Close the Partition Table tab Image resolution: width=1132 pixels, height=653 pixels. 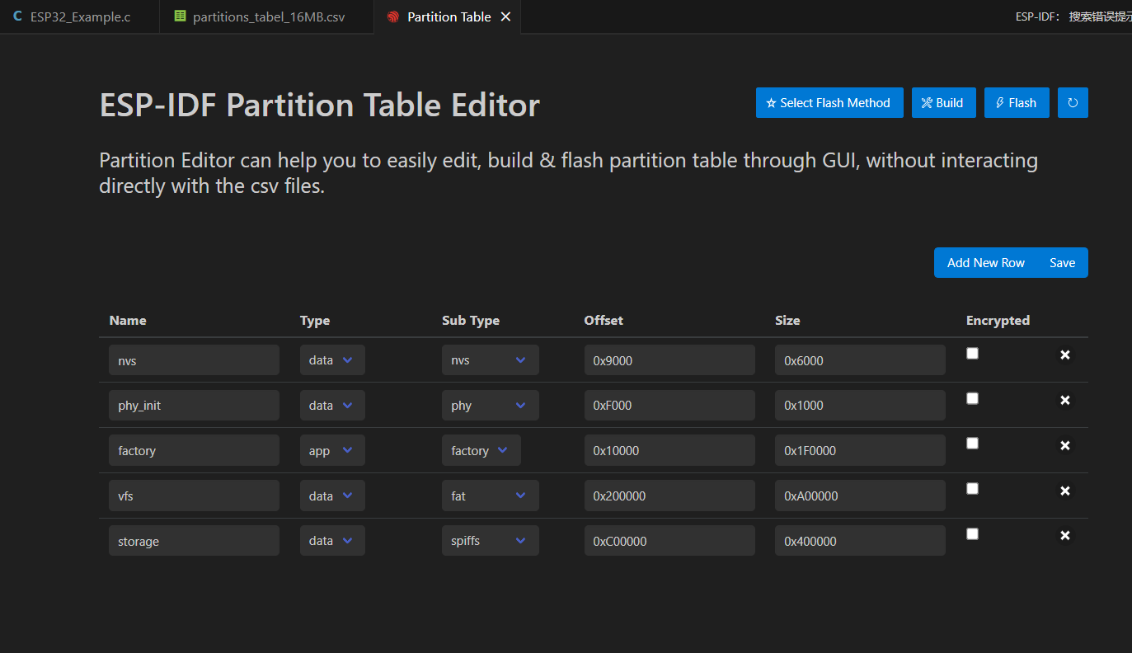tap(505, 16)
